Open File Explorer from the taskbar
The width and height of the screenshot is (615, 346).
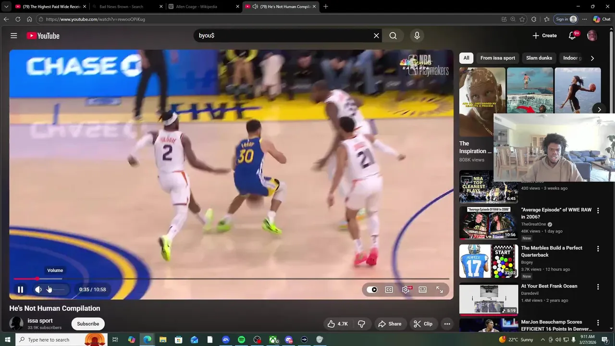coord(162,340)
